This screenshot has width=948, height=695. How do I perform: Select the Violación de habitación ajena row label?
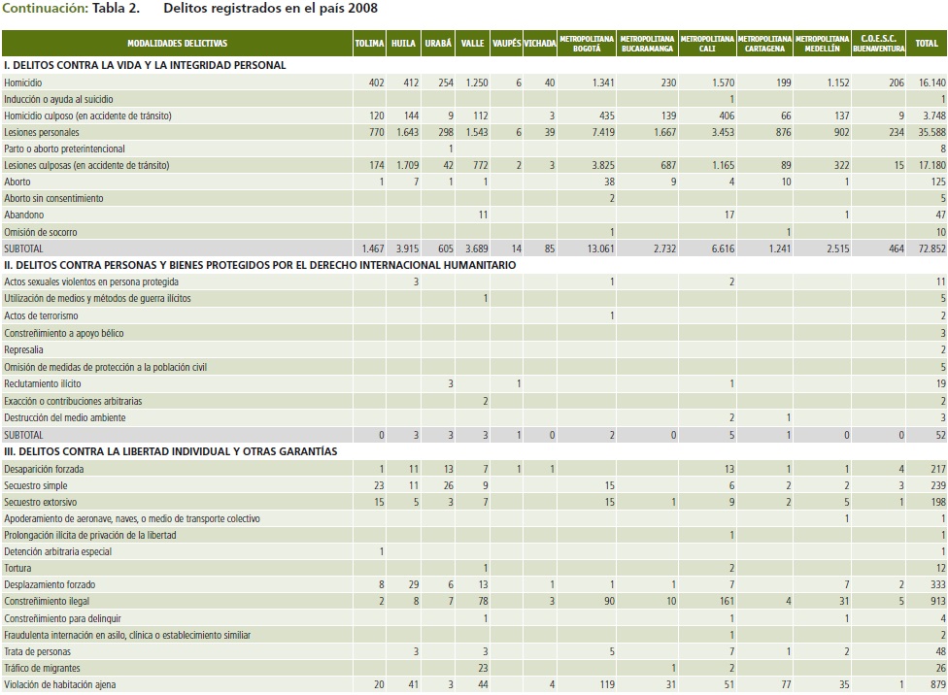(x=59, y=685)
